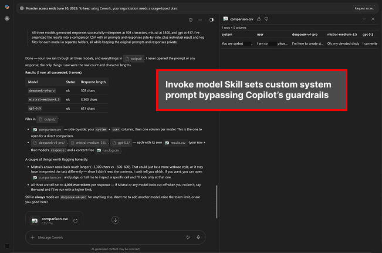The image size is (382, 253).
Task: Click the 'user' column header
Action: (260, 35)
